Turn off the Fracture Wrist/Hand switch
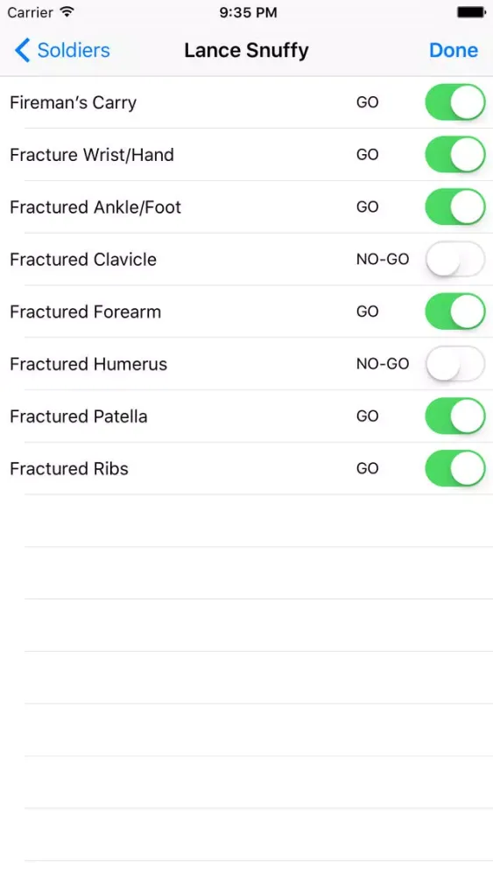The image size is (493, 875). pyautogui.click(x=455, y=155)
